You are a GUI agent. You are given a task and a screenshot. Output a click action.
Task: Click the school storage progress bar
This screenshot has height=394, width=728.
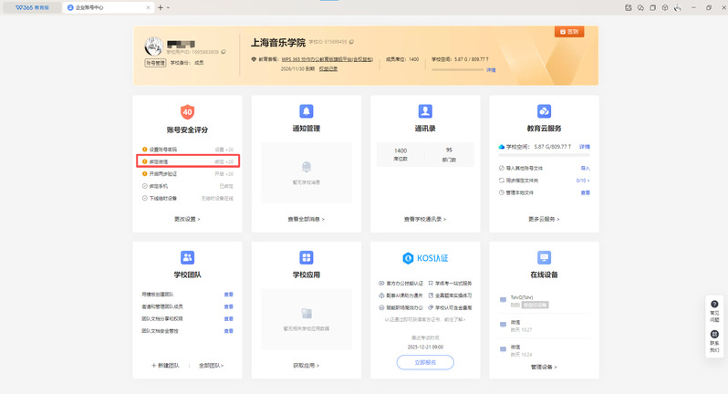(456, 69)
